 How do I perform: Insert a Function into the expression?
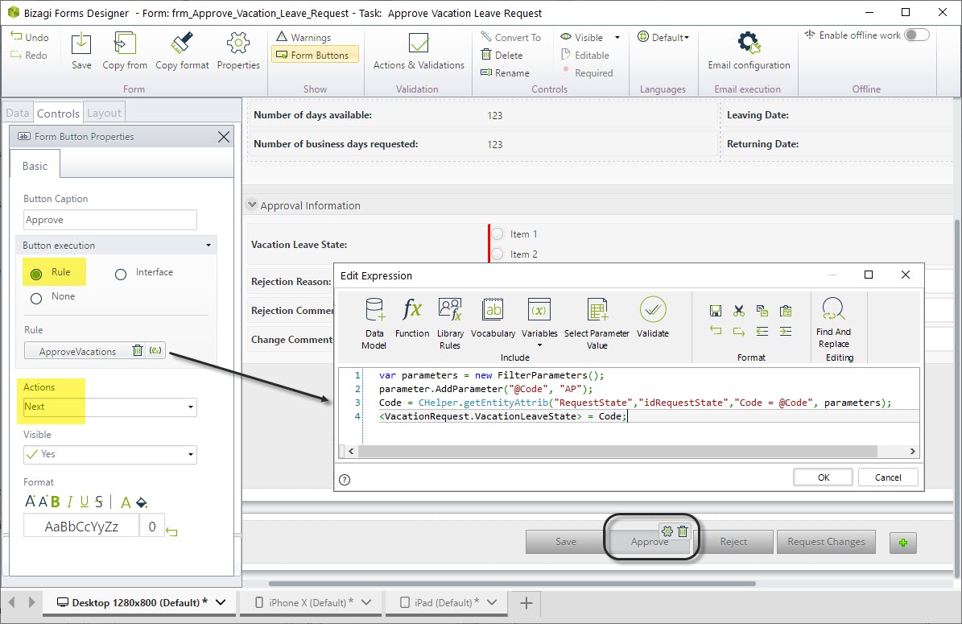[x=411, y=318]
